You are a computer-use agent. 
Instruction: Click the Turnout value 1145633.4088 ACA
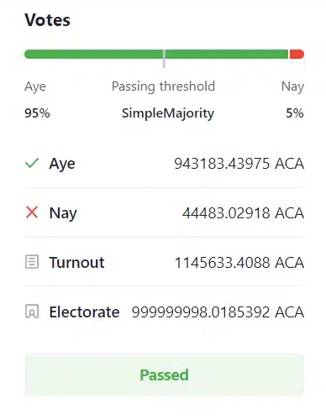tap(239, 263)
